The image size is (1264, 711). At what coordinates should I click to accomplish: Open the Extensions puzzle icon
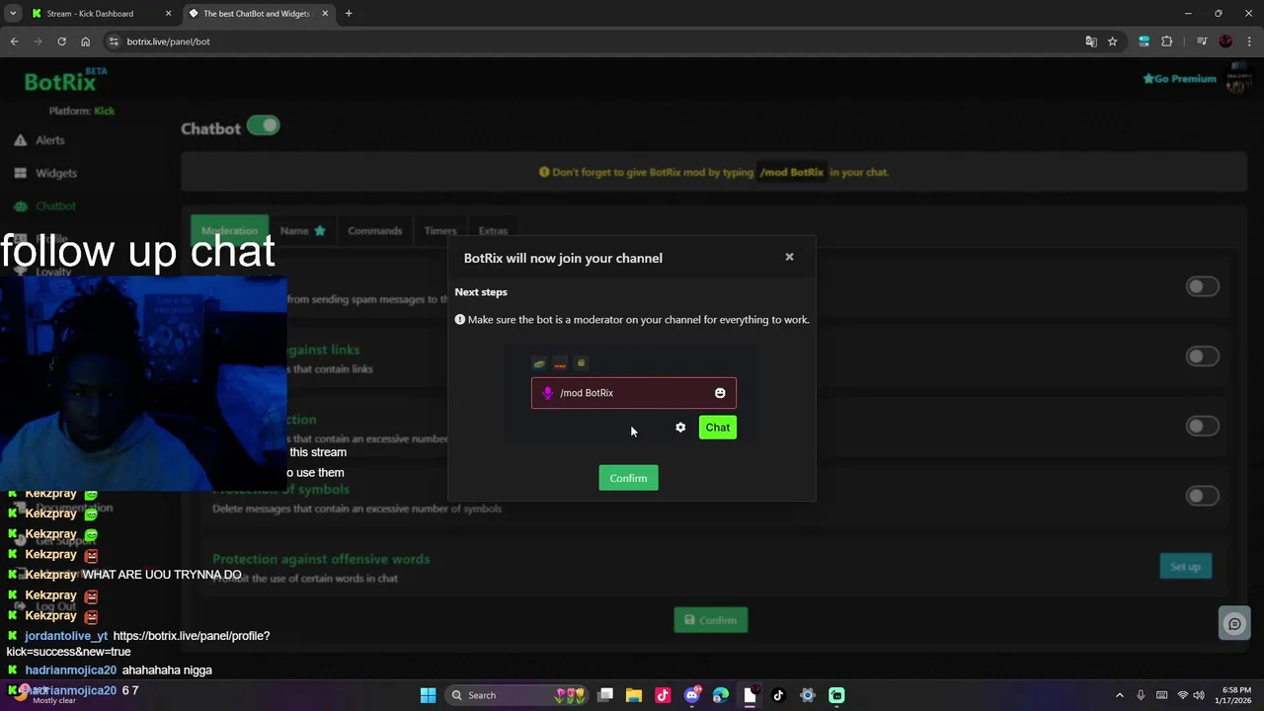(x=1167, y=41)
